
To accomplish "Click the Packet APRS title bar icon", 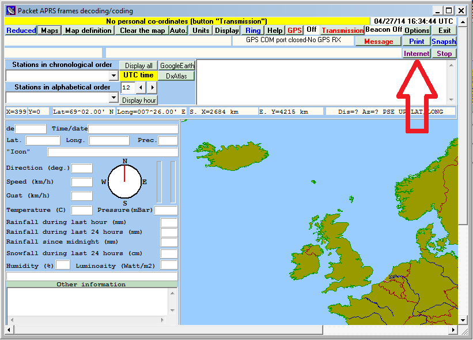I will click(10, 10).
